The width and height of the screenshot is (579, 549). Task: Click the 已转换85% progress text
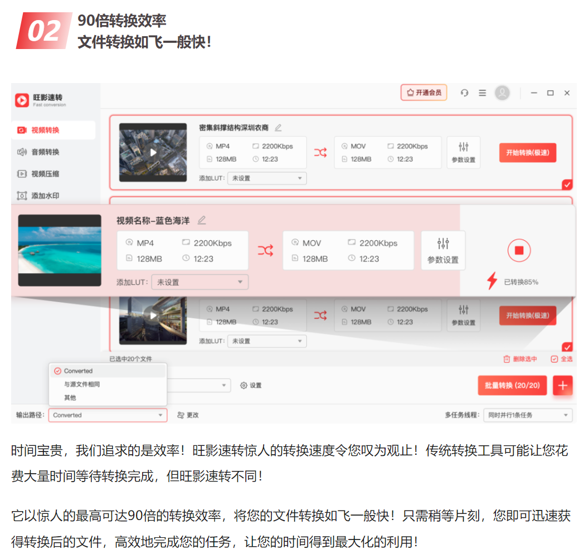click(521, 282)
